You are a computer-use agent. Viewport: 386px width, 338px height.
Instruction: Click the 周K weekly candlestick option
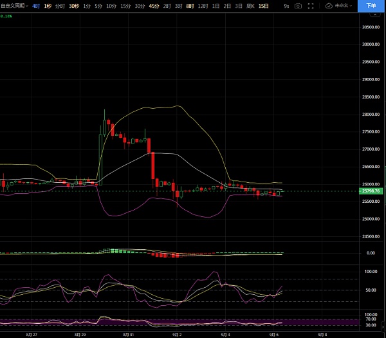[250, 6]
